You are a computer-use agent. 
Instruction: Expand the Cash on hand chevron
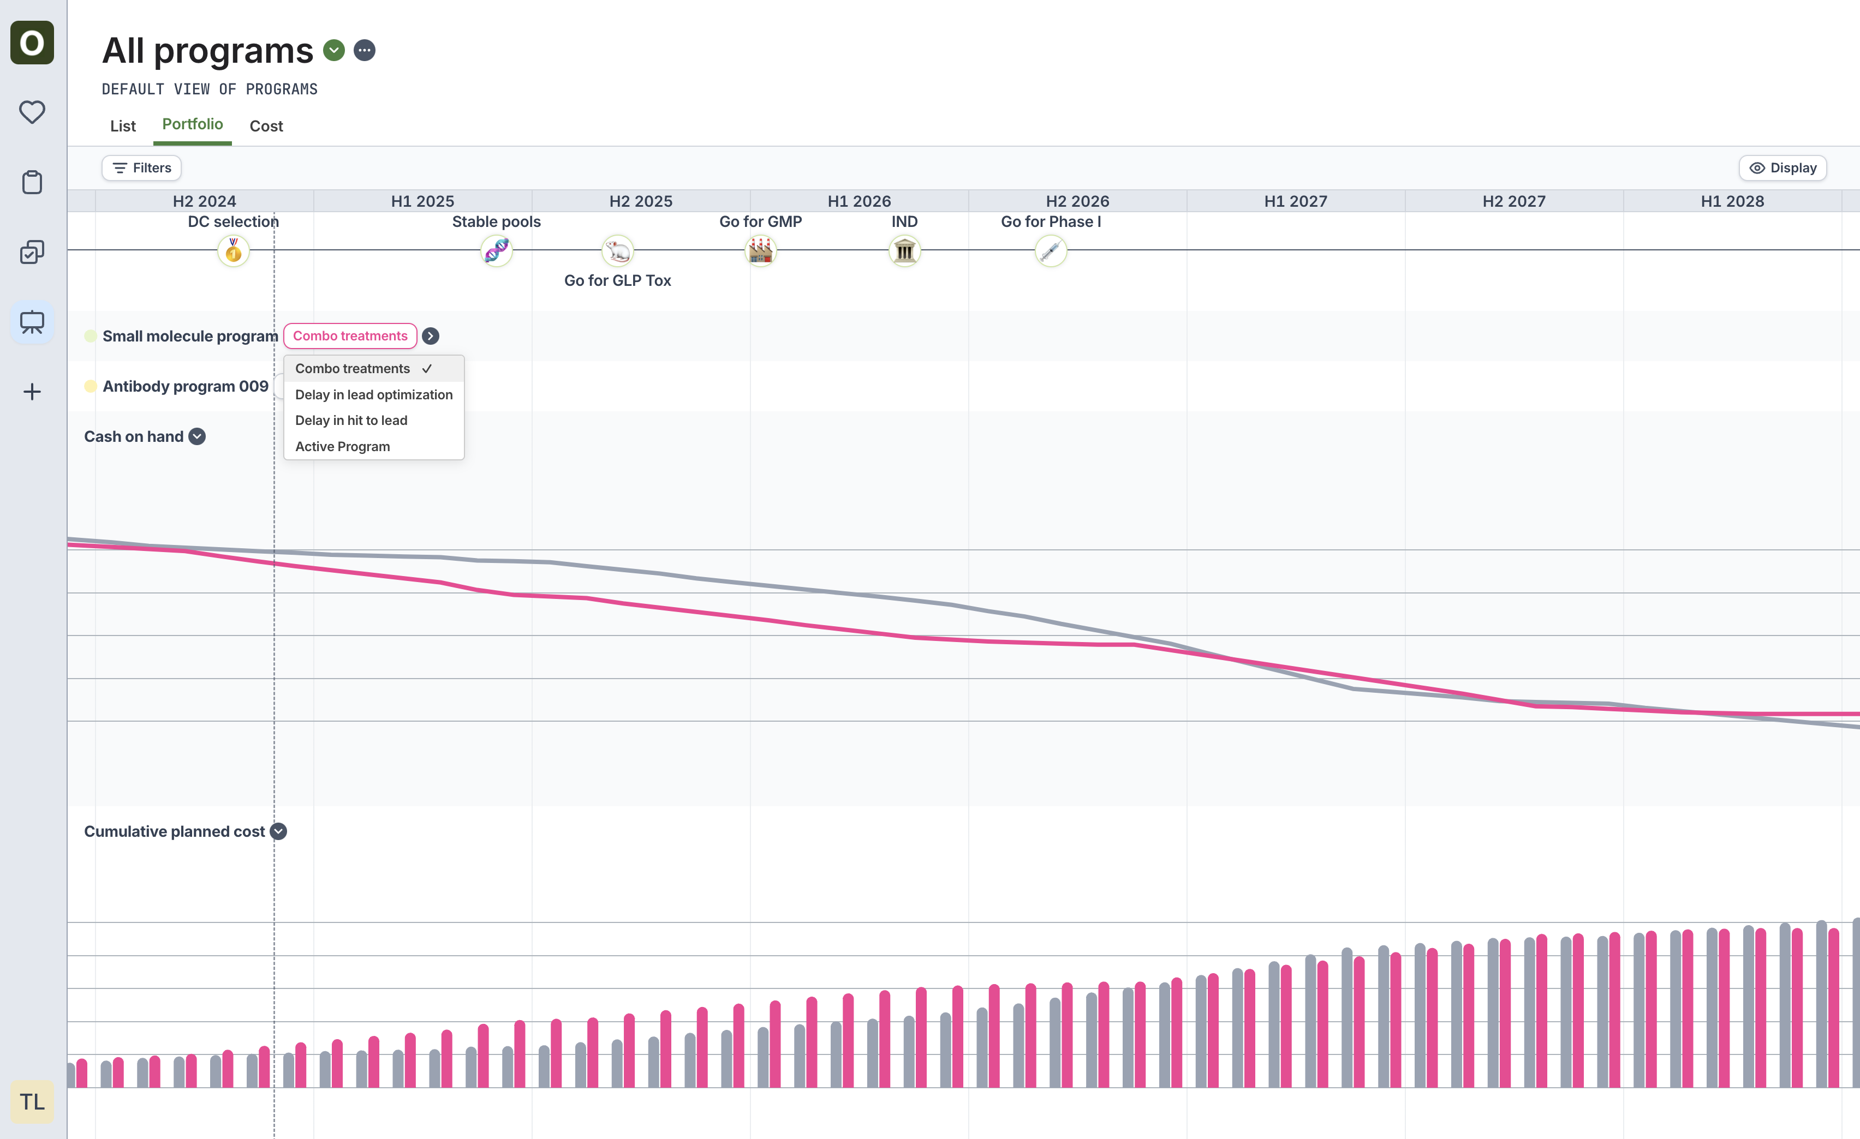(x=197, y=437)
